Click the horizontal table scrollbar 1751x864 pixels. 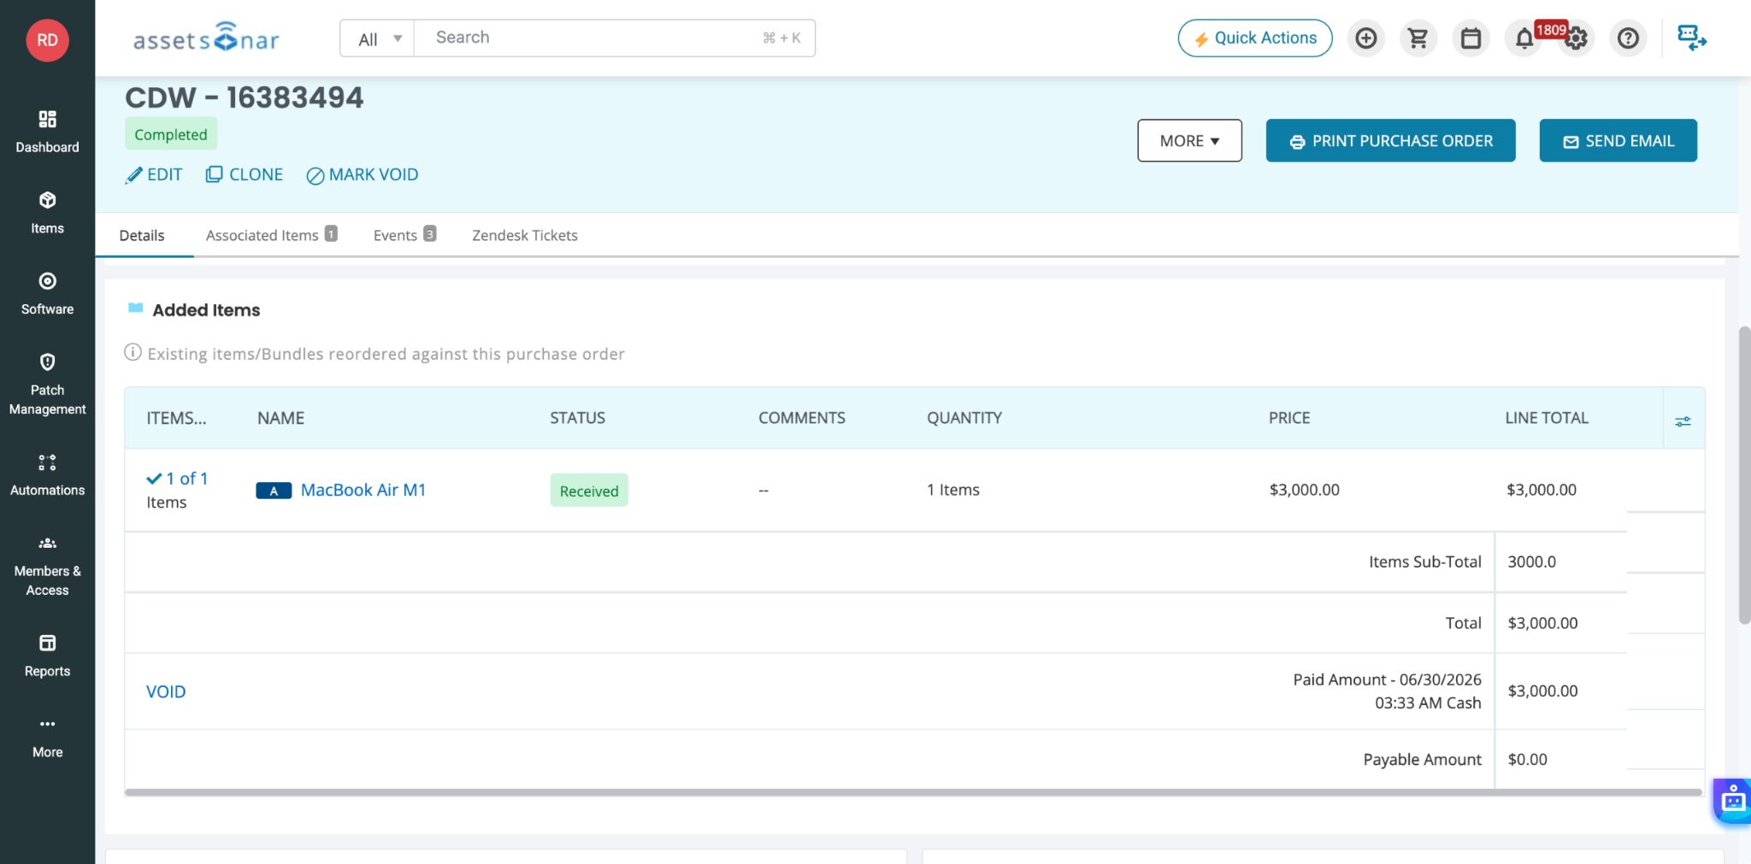click(x=913, y=792)
